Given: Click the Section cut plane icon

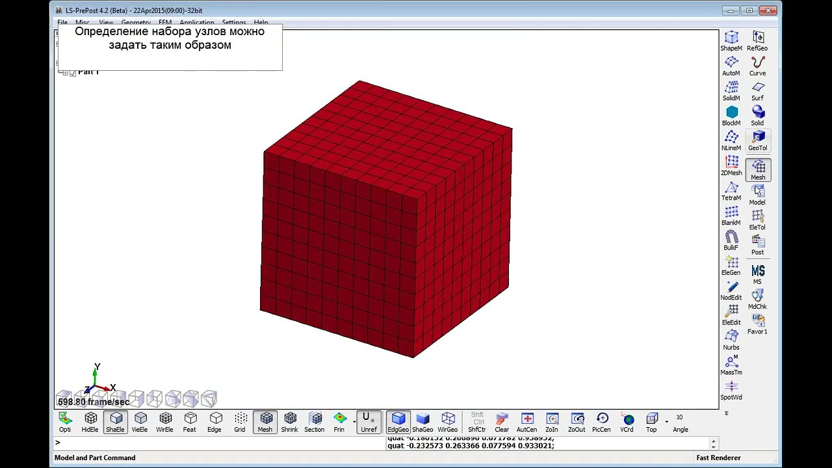Looking at the screenshot, I should coord(315,422).
